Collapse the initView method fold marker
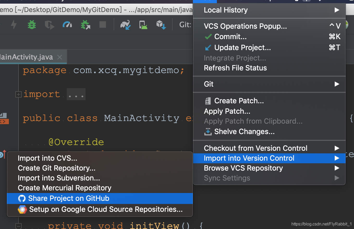The image size is (354, 229). point(18,226)
